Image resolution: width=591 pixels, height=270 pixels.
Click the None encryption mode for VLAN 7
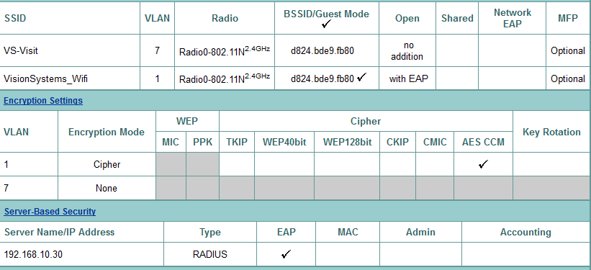(107, 188)
